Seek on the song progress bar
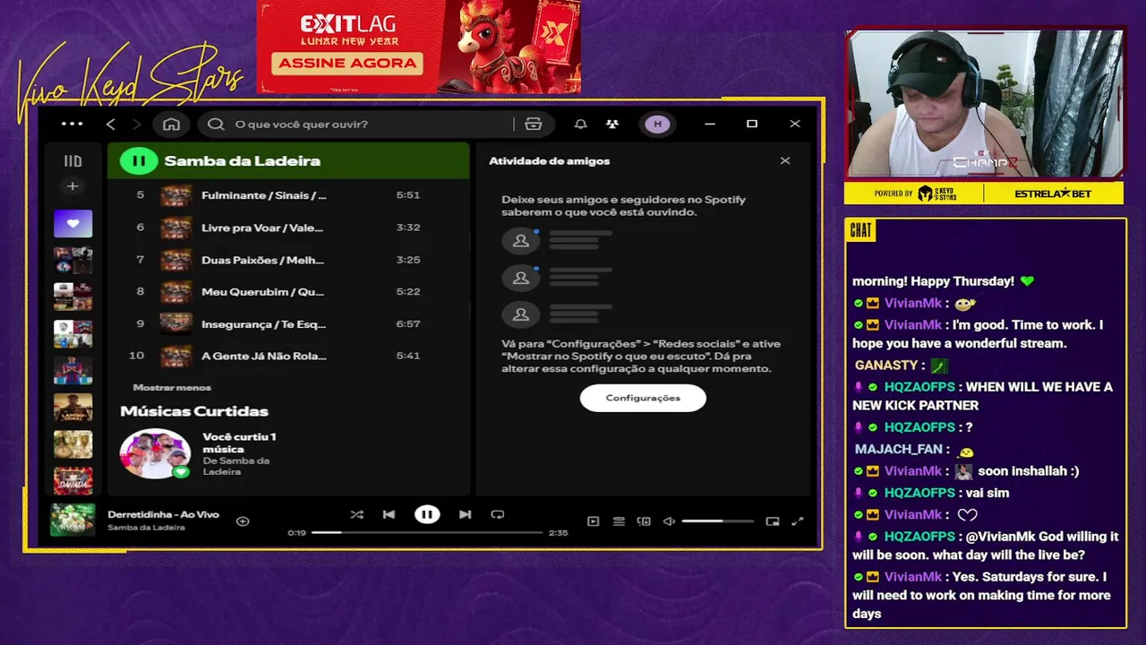The height and width of the screenshot is (645, 1146). coord(427,533)
